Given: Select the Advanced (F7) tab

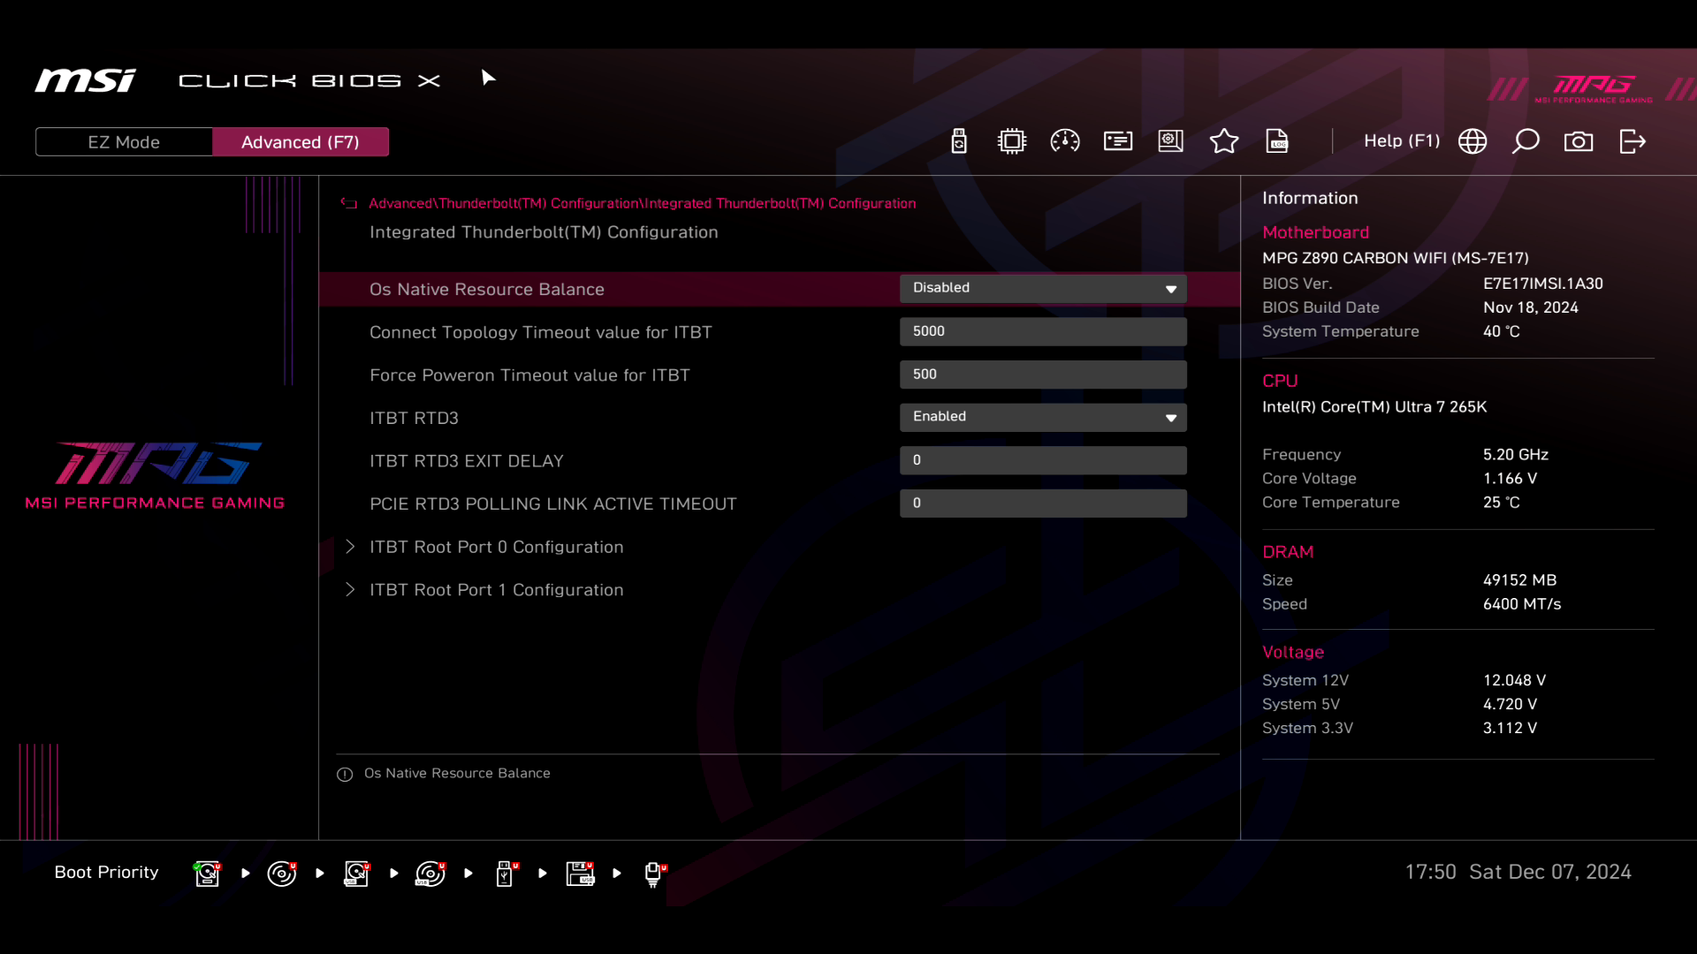Looking at the screenshot, I should [x=301, y=142].
